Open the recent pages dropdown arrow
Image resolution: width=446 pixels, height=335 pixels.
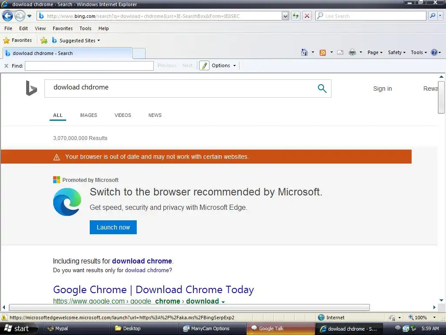[x=29, y=16]
